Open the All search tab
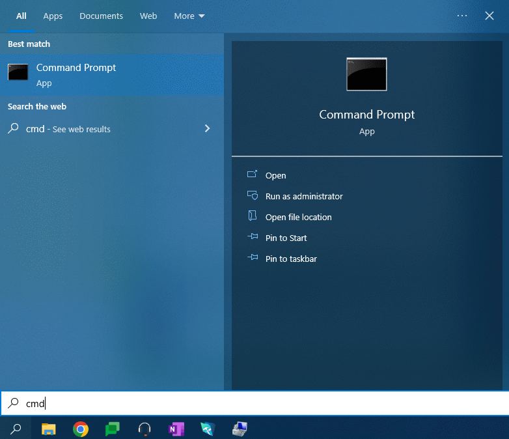 pos(21,16)
